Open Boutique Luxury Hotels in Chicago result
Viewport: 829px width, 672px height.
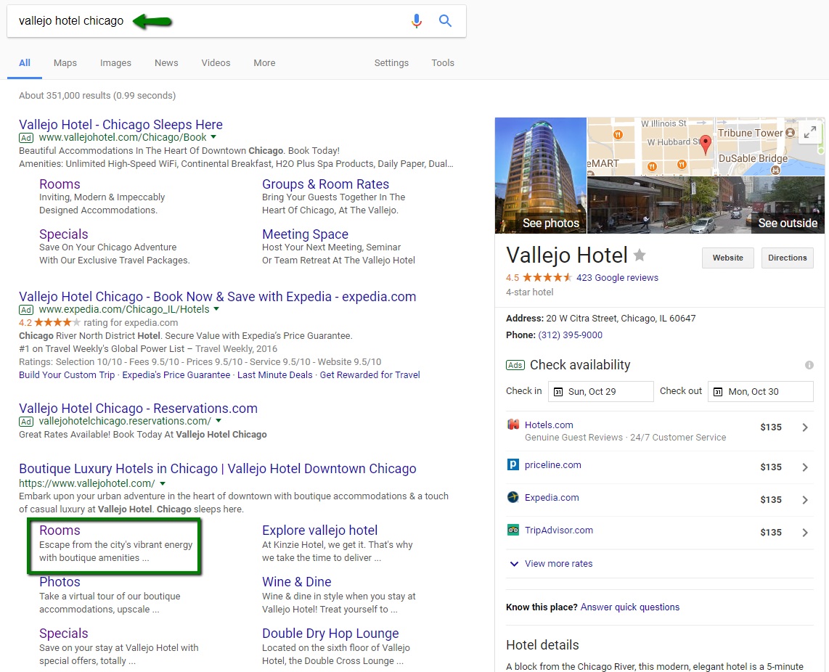pyautogui.click(x=217, y=469)
